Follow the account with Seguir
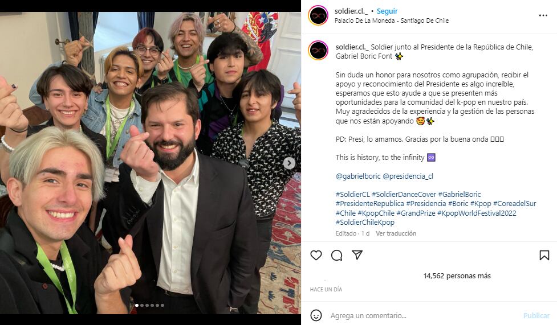The height and width of the screenshot is (325, 557). (387, 11)
